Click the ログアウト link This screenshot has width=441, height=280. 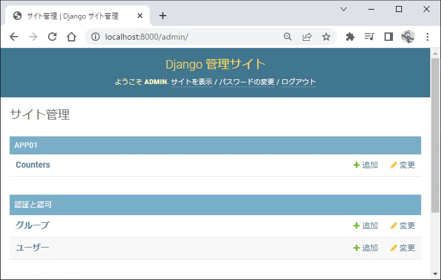[x=299, y=82]
